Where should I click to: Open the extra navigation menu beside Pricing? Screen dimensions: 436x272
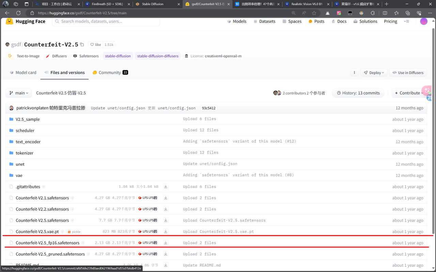(406, 21)
